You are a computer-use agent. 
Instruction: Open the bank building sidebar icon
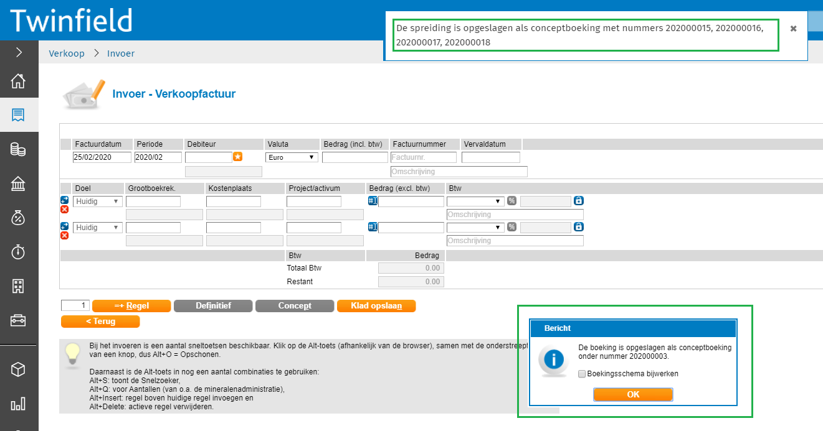18,183
